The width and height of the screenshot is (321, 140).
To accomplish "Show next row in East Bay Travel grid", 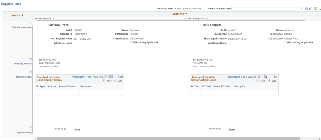I will coord(115,81).
